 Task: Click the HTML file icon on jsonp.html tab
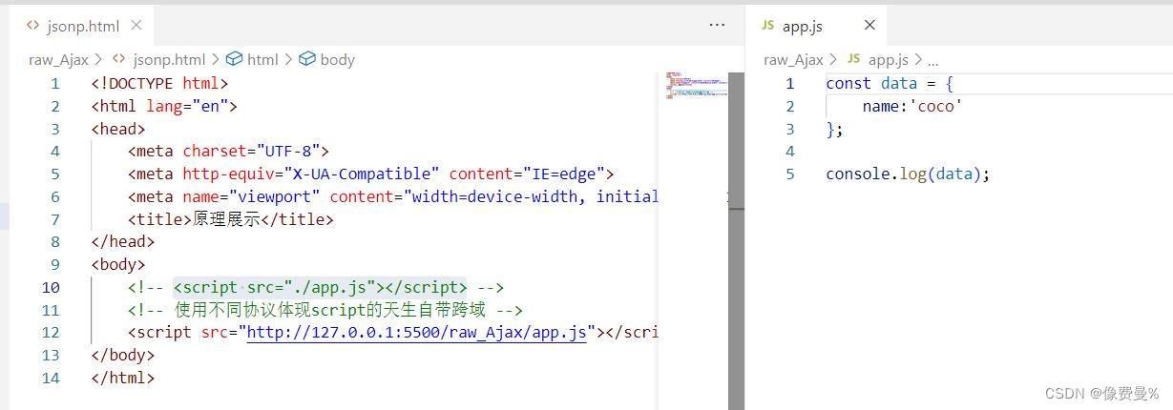click(x=33, y=25)
